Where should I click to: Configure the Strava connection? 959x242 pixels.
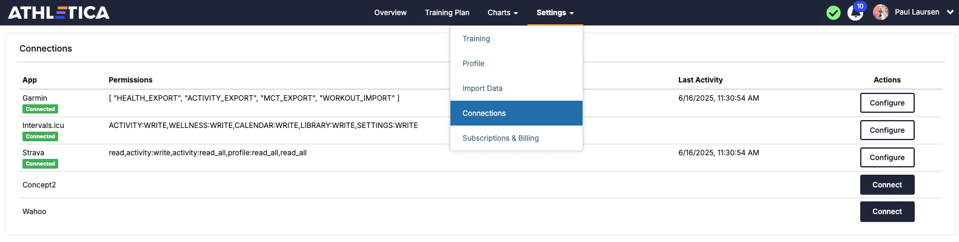(887, 158)
